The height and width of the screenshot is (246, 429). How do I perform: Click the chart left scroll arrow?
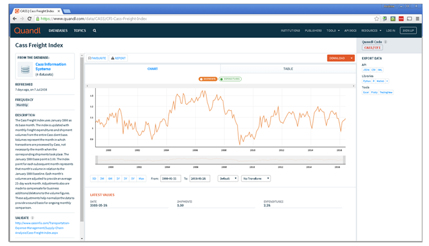pos(87,86)
